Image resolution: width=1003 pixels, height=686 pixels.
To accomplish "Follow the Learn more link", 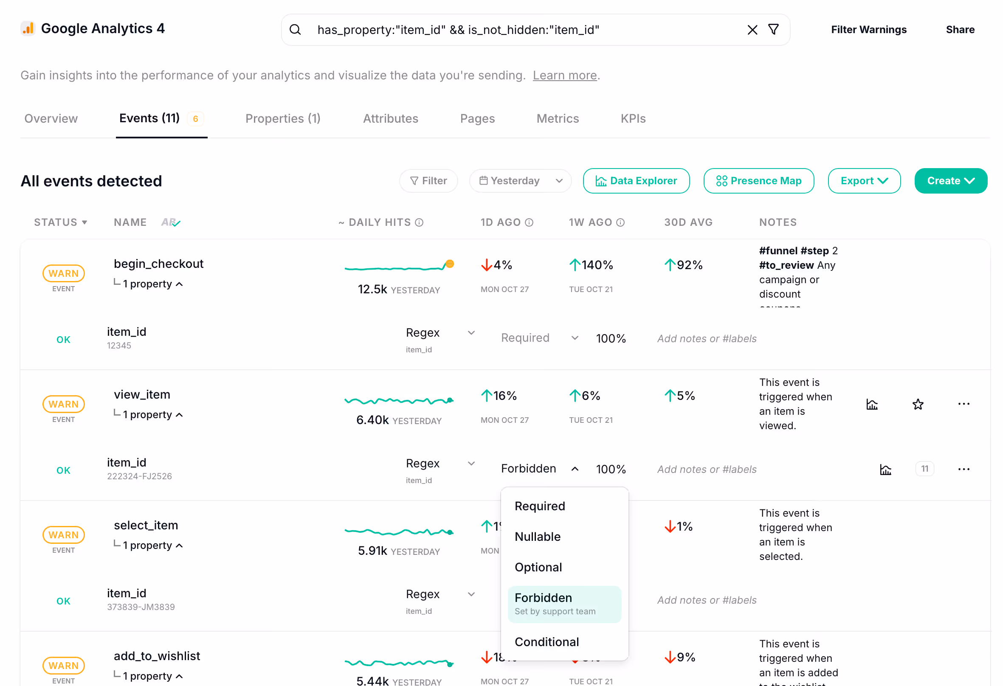I will (564, 76).
